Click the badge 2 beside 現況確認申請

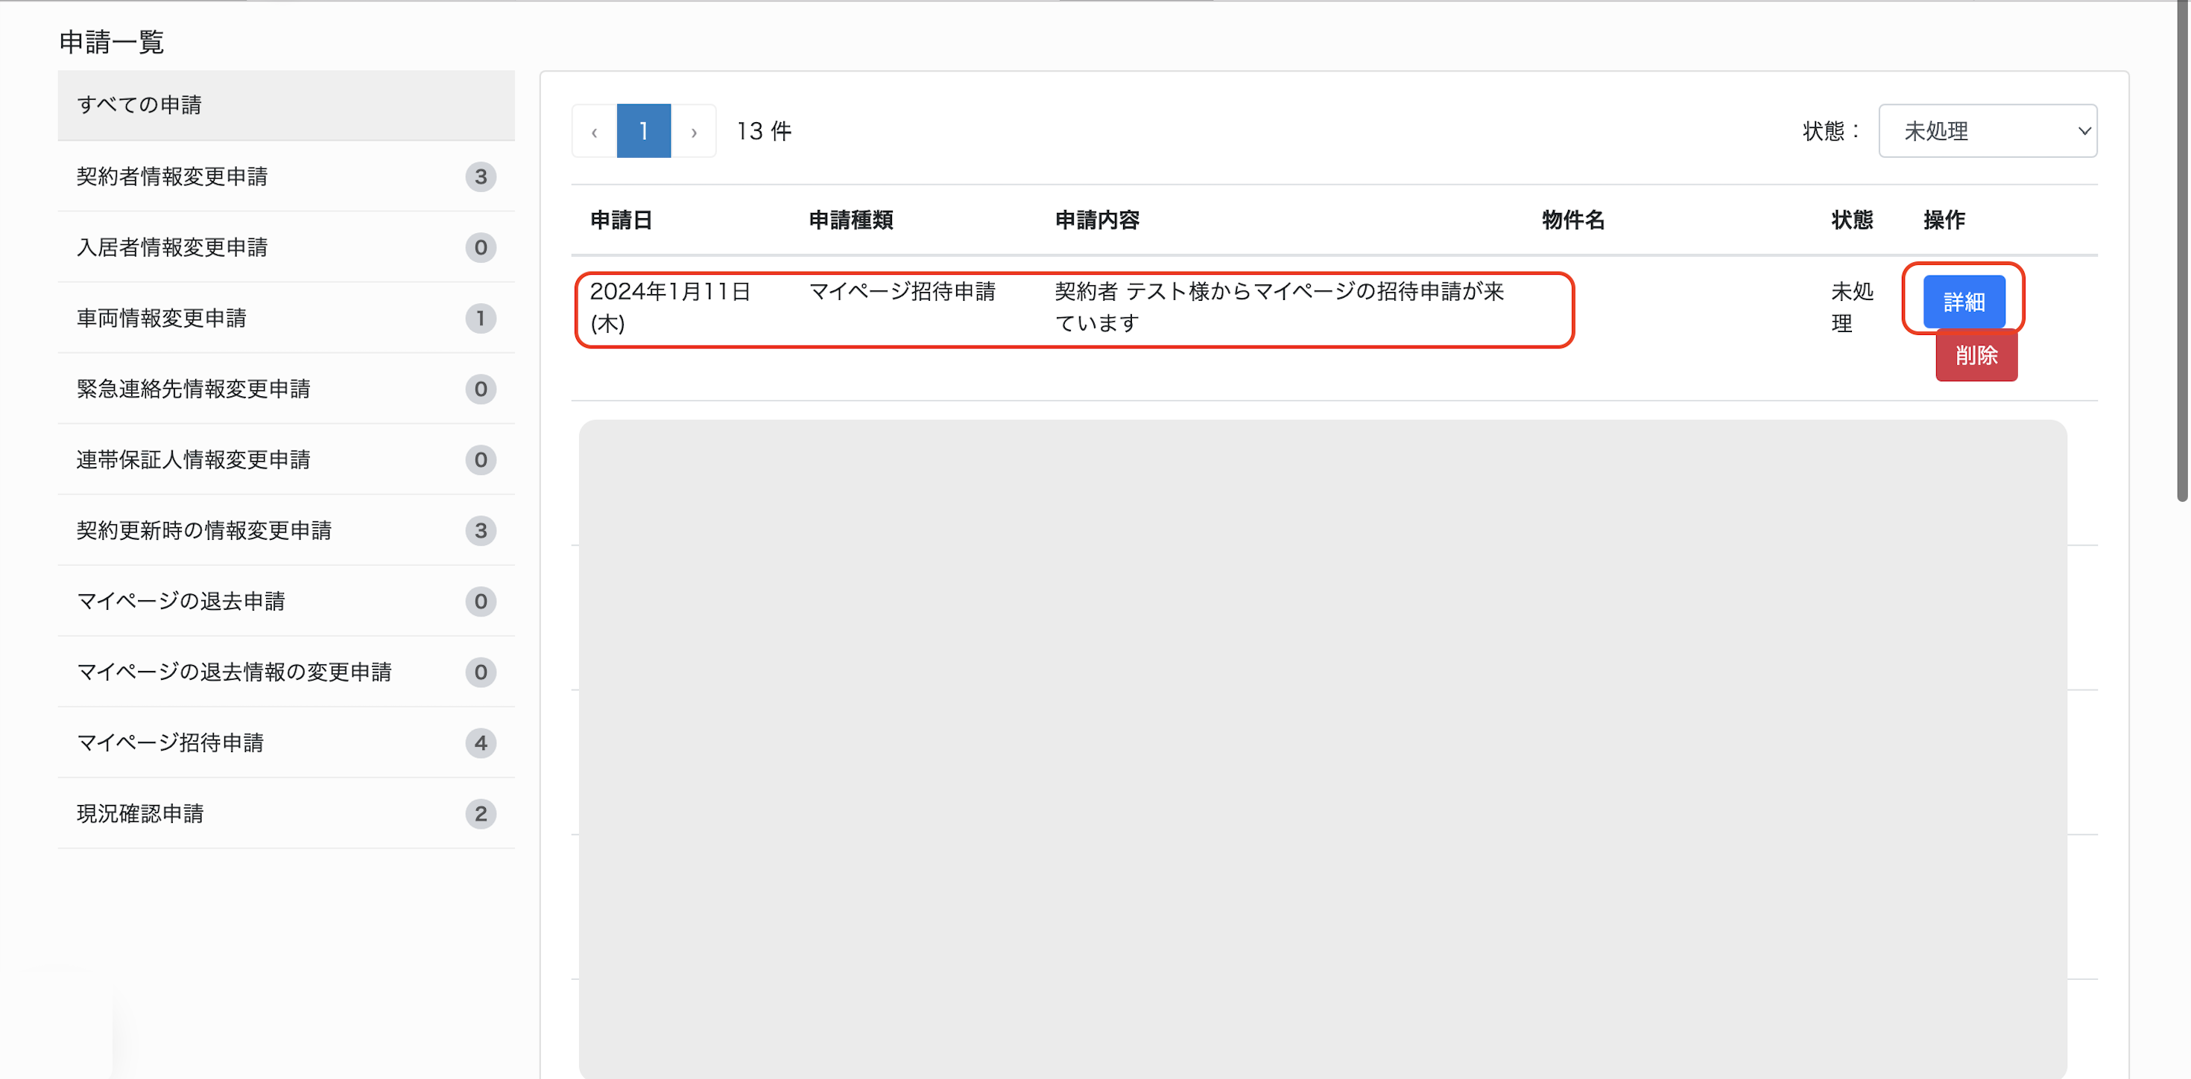tap(481, 813)
